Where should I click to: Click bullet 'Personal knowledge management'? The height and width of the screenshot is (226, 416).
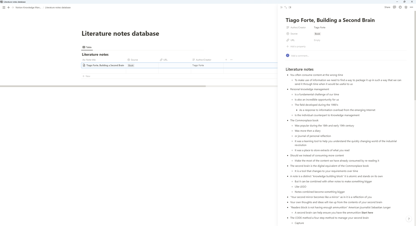pyautogui.click(x=309, y=89)
